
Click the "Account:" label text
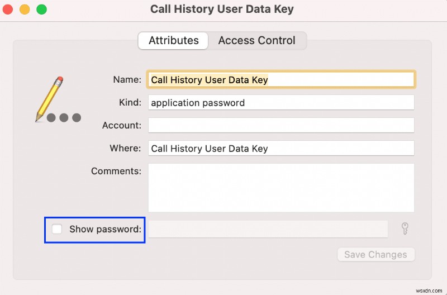pyautogui.click(x=122, y=125)
